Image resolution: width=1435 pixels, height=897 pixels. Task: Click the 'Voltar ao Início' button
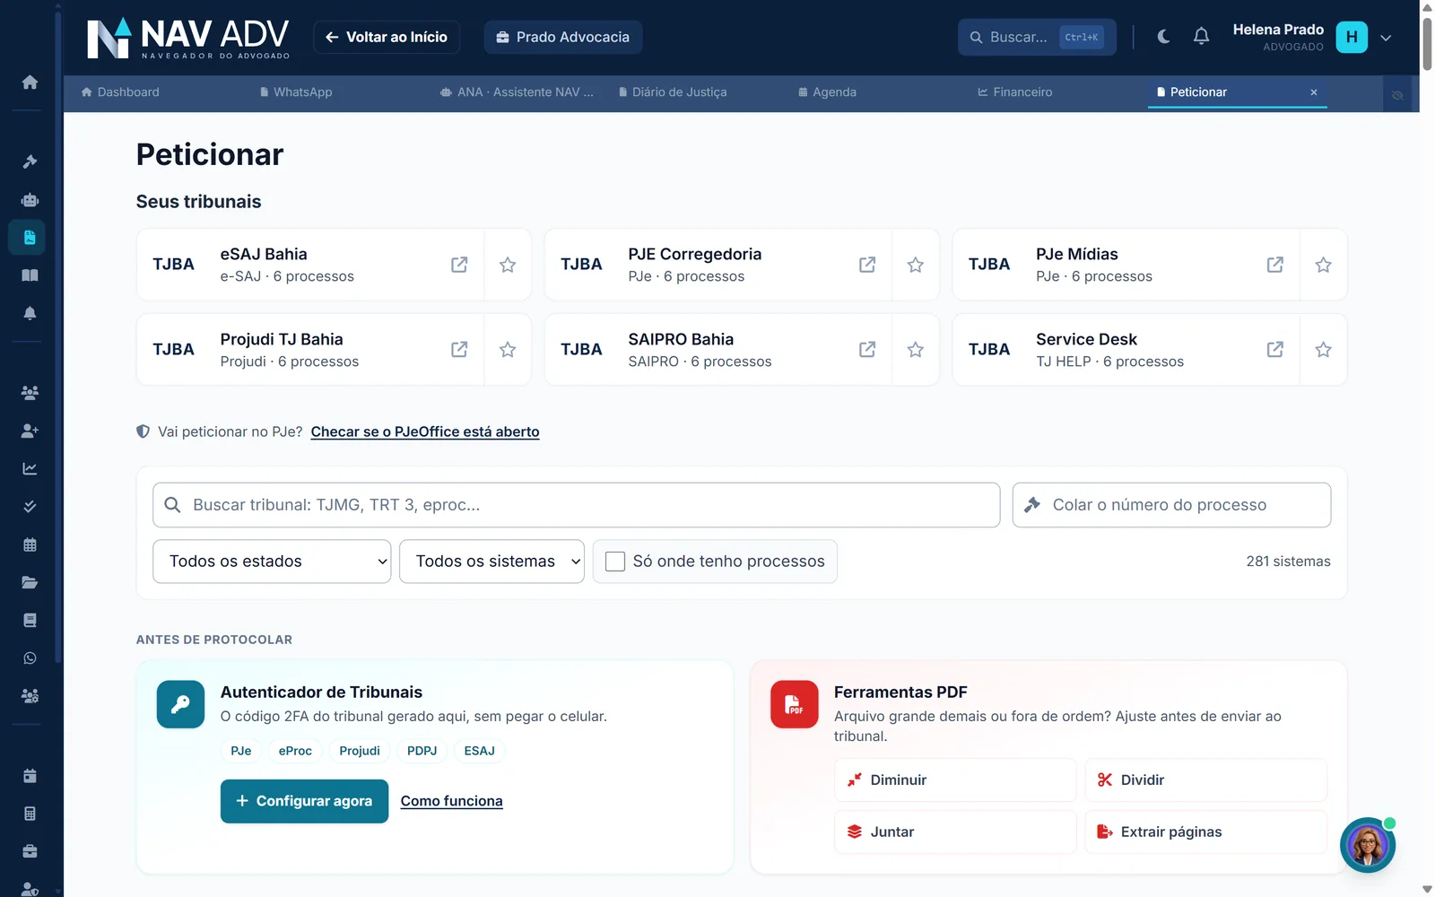pyautogui.click(x=387, y=37)
